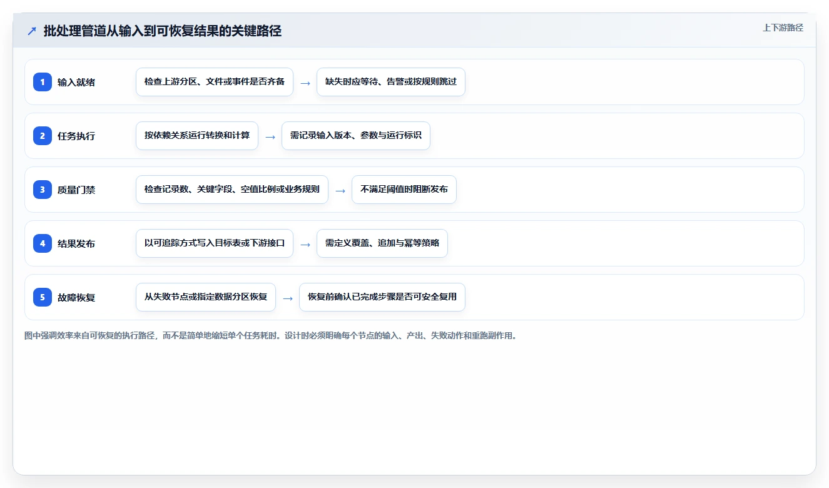
Task: Click the 不满足阈值时阻断发布 box
Action: coord(404,190)
